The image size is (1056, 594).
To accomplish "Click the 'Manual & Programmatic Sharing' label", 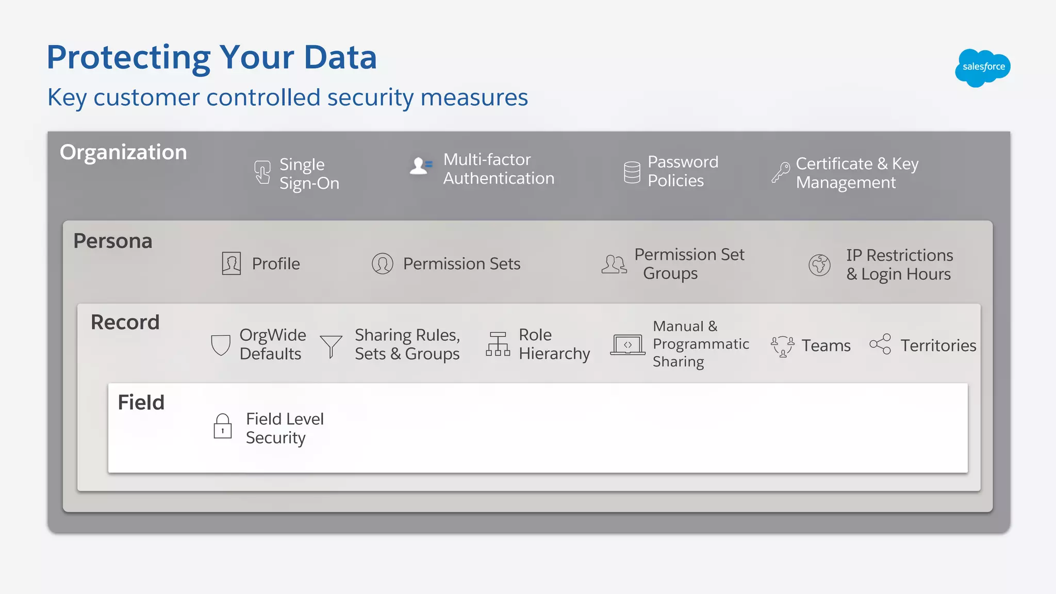I will 701,344.
